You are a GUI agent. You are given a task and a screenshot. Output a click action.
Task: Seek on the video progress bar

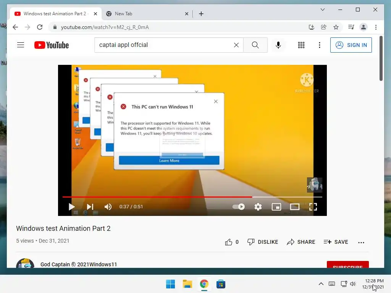tap(192, 197)
